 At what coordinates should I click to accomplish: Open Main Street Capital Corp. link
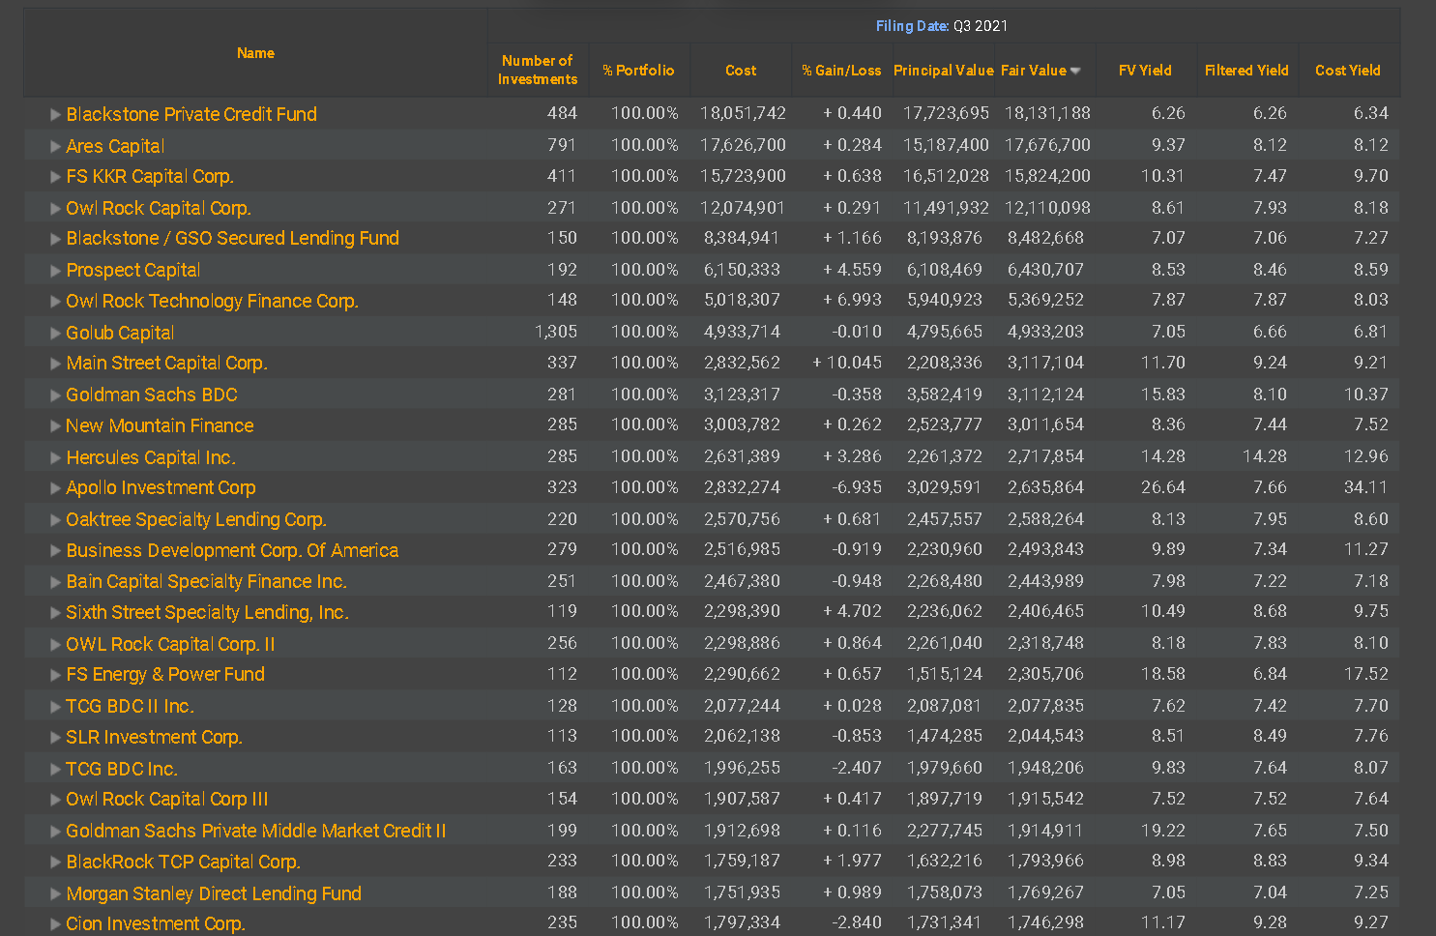(166, 364)
